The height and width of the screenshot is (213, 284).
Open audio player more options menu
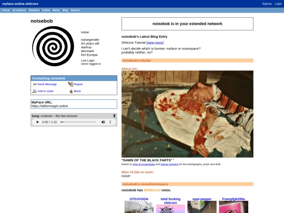110,122
